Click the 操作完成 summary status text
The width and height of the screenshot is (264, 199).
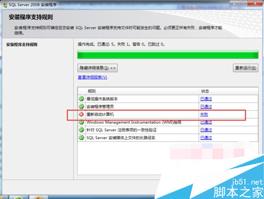coord(121,45)
